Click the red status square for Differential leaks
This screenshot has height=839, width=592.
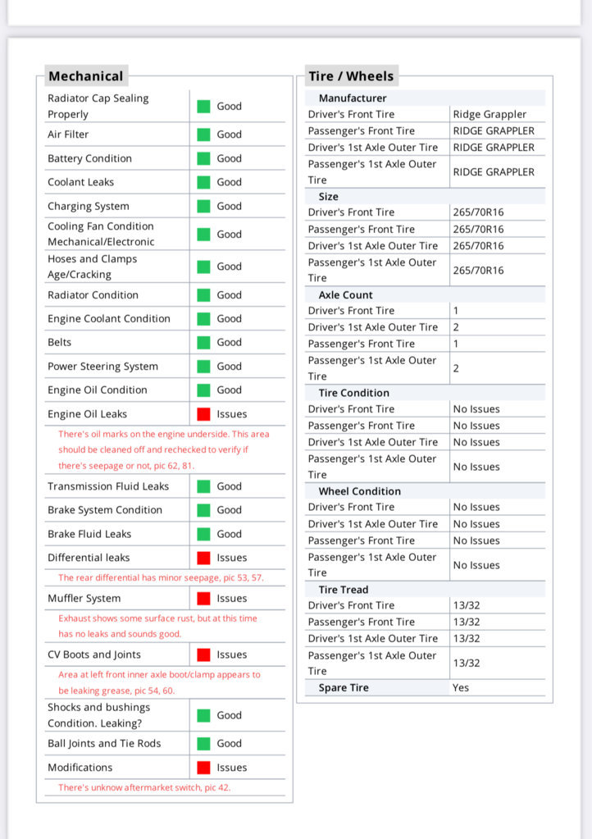point(203,558)
